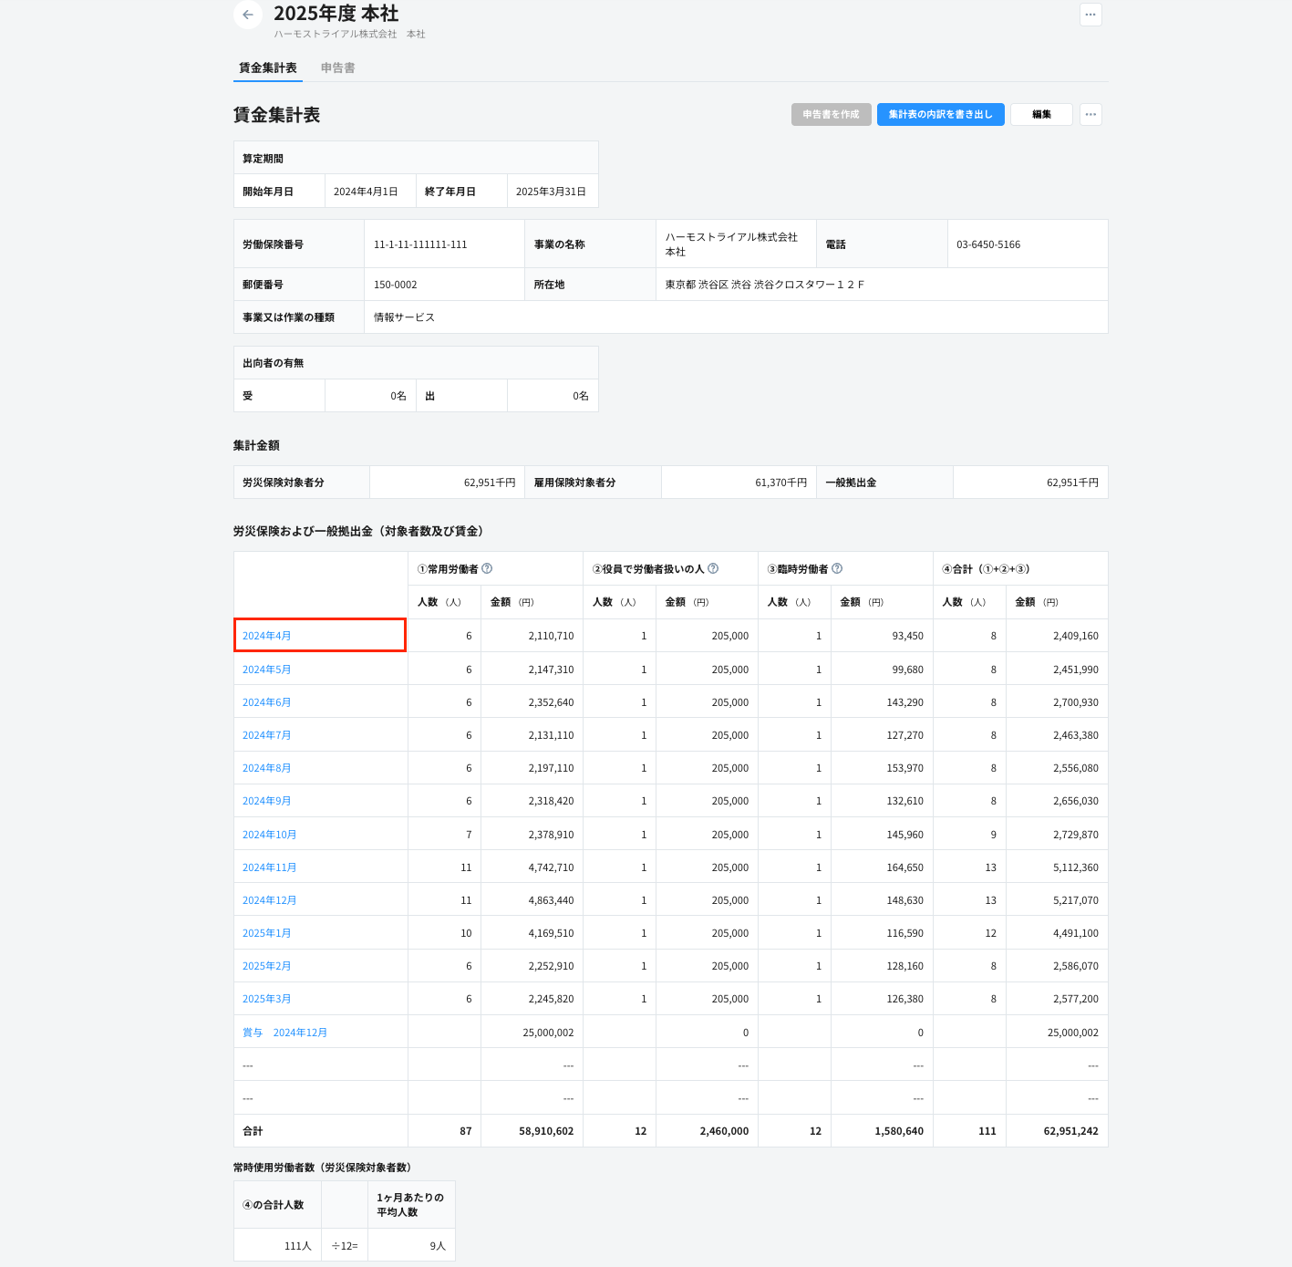Image resolution: width=1292 pixels, height=1267 pixels.
Task: Click the 2024年10月 link
Action: point(269,835)
